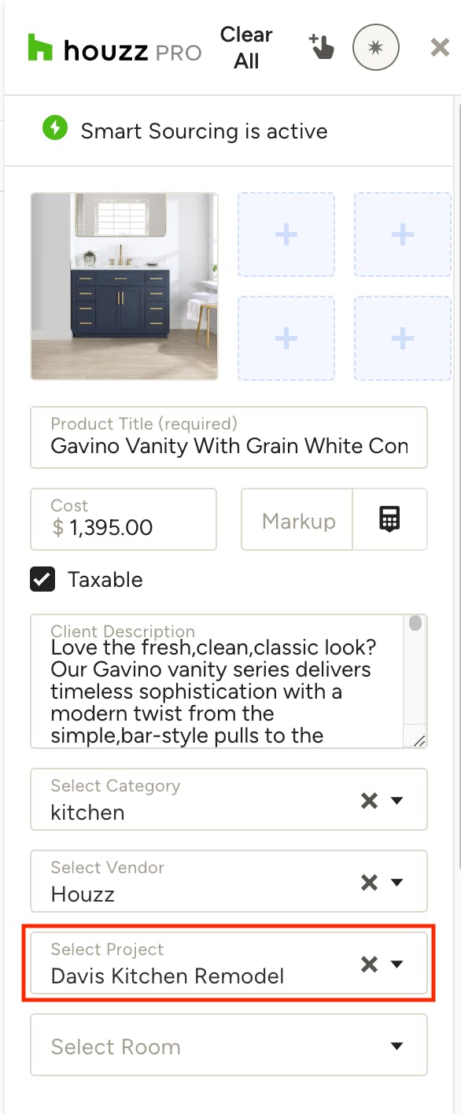Screen dimensions: 461x1114
Task: Select the blue vanity product thumbnail
Action: pos(124,286)
